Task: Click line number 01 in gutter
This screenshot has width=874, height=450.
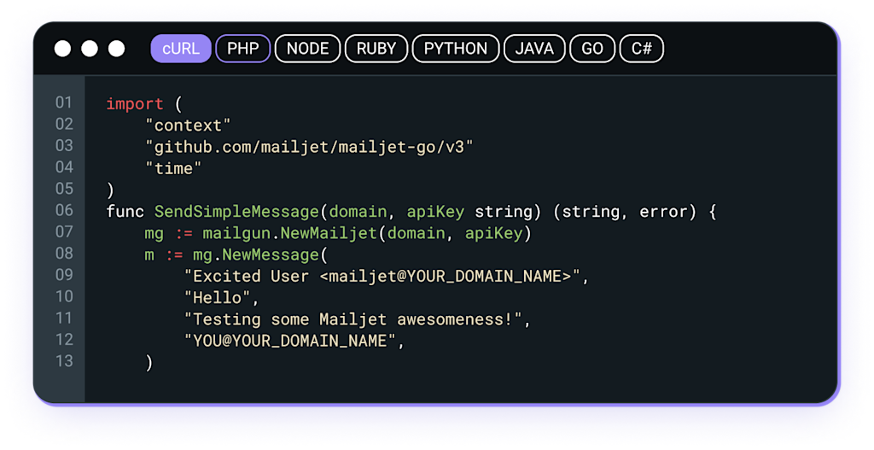Action: point(64,103)
